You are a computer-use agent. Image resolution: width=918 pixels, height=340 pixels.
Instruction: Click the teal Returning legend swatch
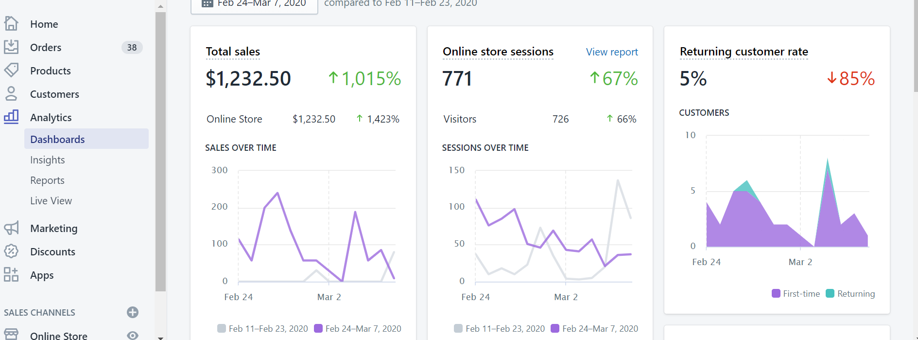(830, 293)
